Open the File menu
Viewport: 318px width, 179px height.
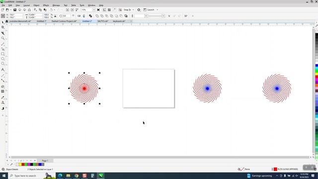pyautogui.click(x=3, y=5)
